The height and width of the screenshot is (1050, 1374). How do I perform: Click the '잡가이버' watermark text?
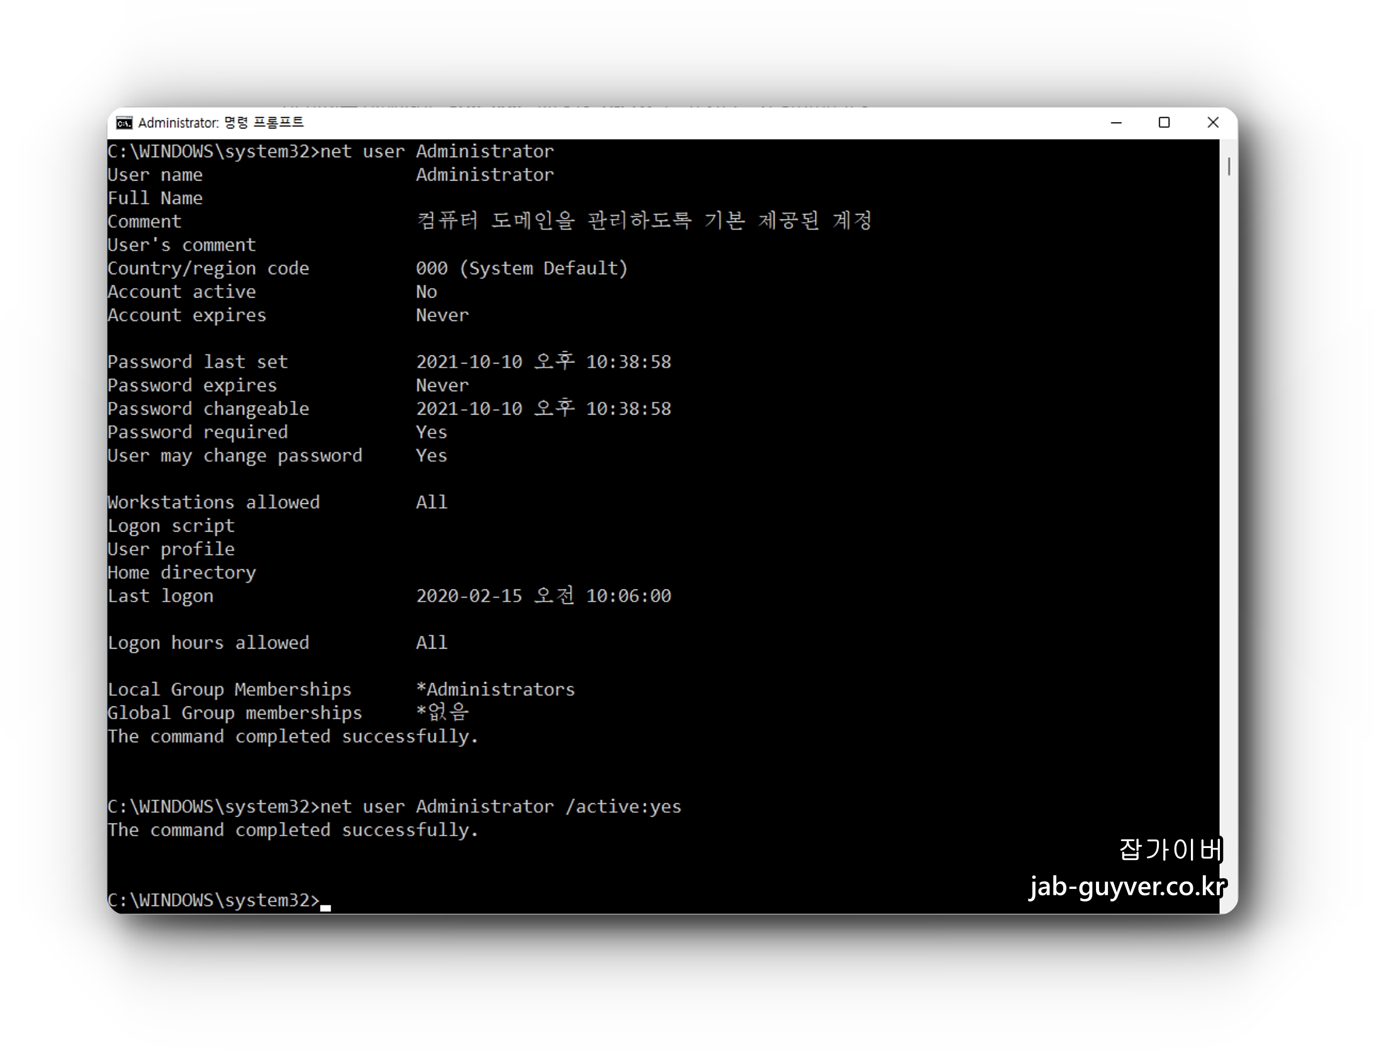1170,850
